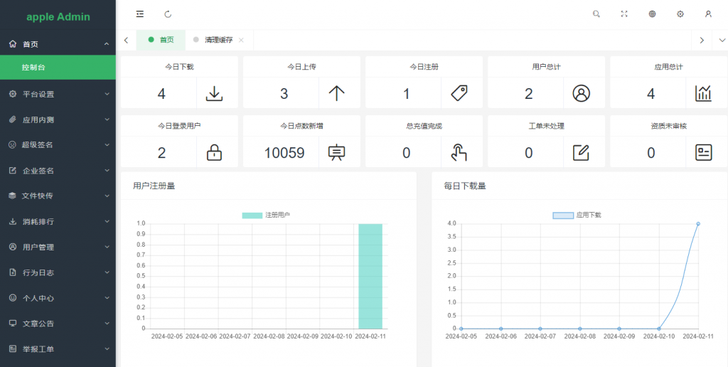Viewport: 728px width, 367px height.
Task: Open the settings gear icon in header
Action: [680, 14]
